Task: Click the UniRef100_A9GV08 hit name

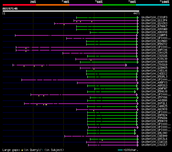Action: click(154, 32)
